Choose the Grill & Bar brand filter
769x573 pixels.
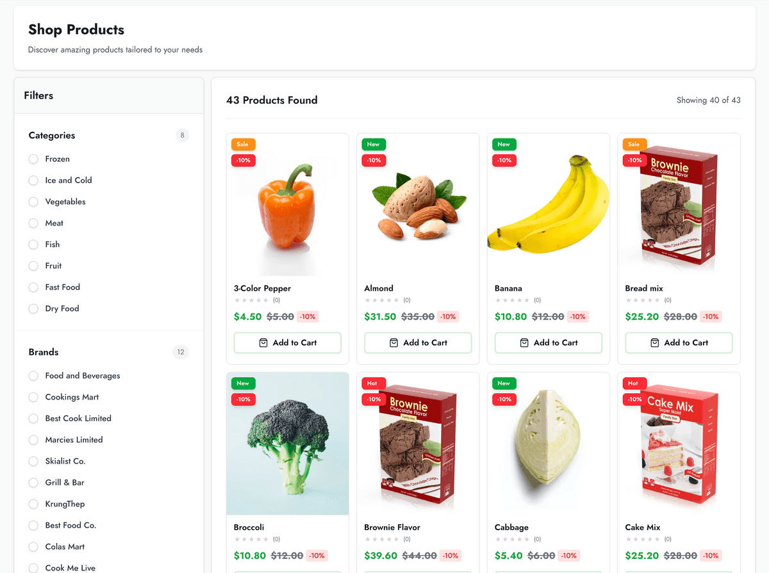33,483
